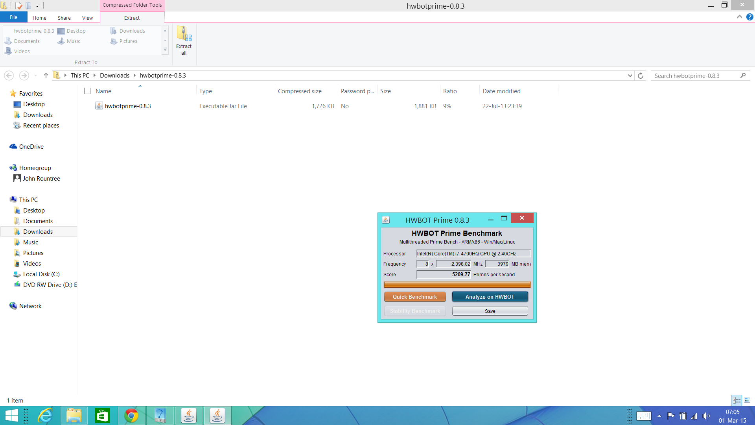755x425 pixels.
Task: Select Downloads under This PC
Action: [38, 231]
